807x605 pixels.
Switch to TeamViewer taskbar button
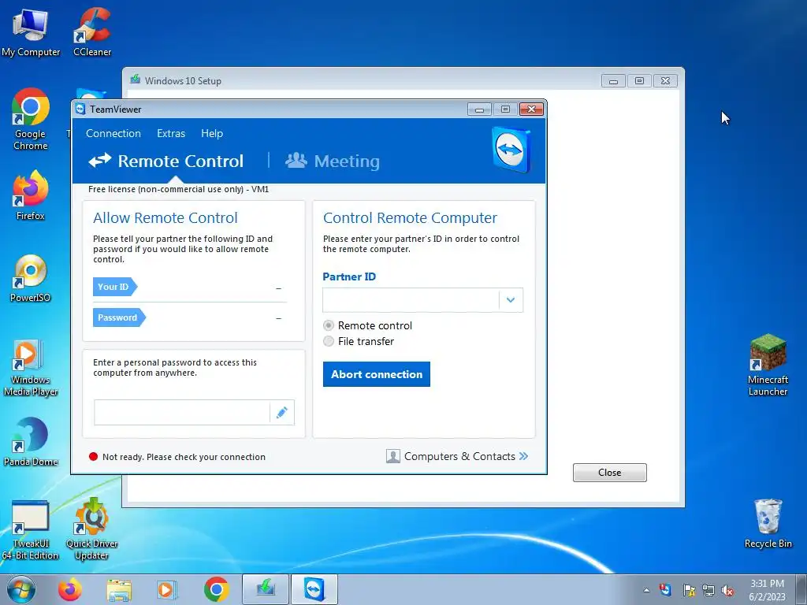314,589
